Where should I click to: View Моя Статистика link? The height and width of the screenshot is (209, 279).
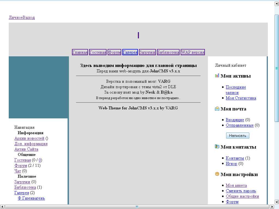[241, 98]
